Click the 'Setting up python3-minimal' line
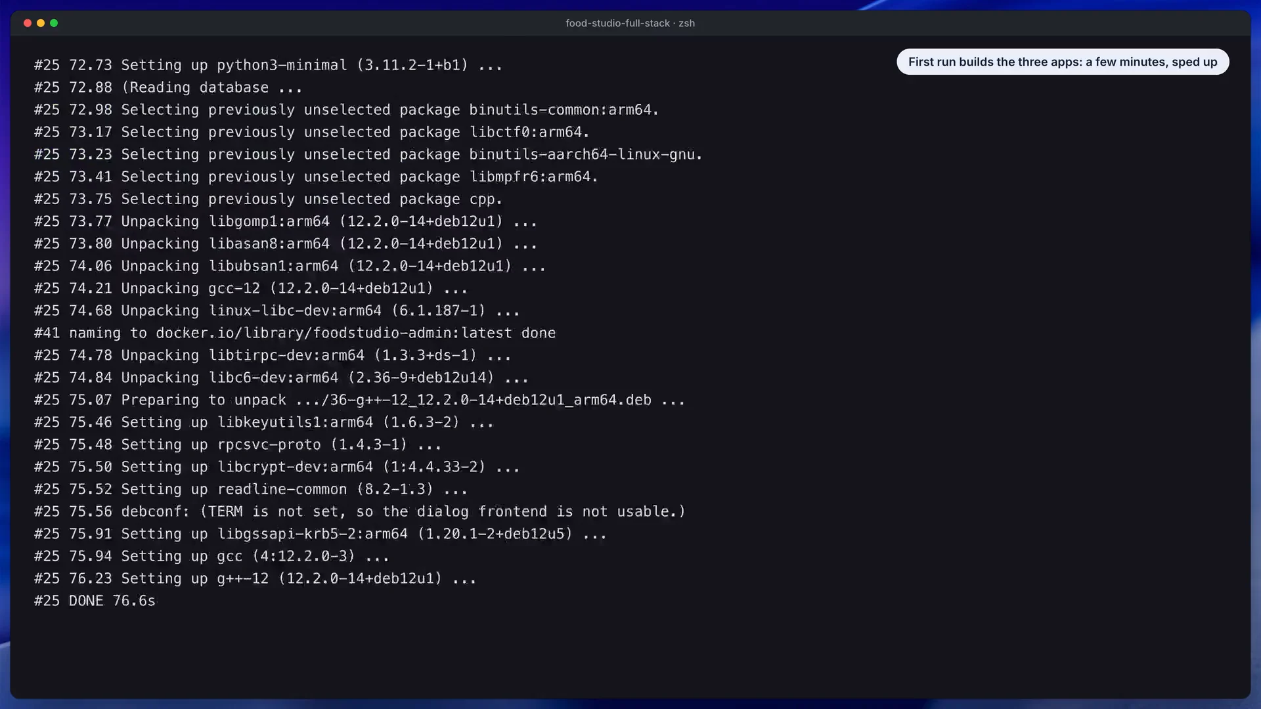Screen dimensions: 1261x709 pos(268,65)
